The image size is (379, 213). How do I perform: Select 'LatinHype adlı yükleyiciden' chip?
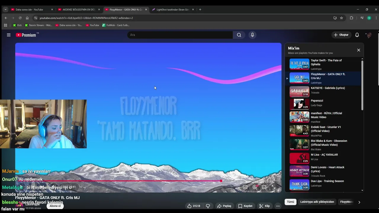click(317, 202)
